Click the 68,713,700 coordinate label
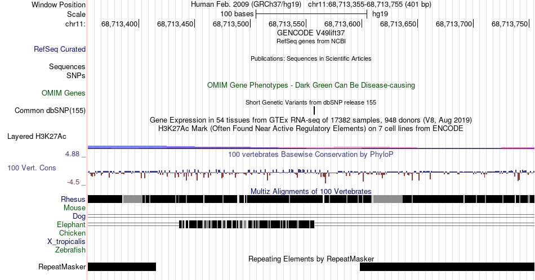This screenshot has height=280, width=535. coord(454,24)
